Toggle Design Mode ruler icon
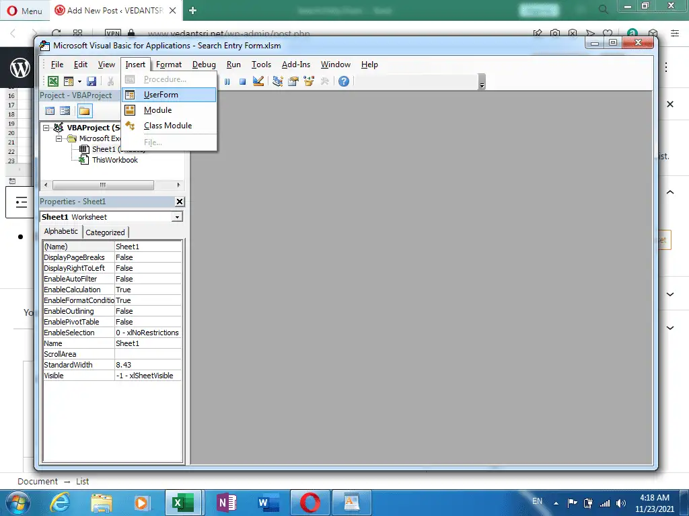Viewport: 689px width, 516px height. pos(258,81)
